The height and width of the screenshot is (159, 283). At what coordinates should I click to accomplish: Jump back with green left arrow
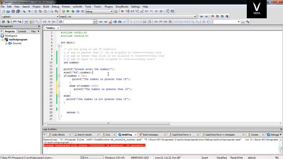click(x=202, y=17)
